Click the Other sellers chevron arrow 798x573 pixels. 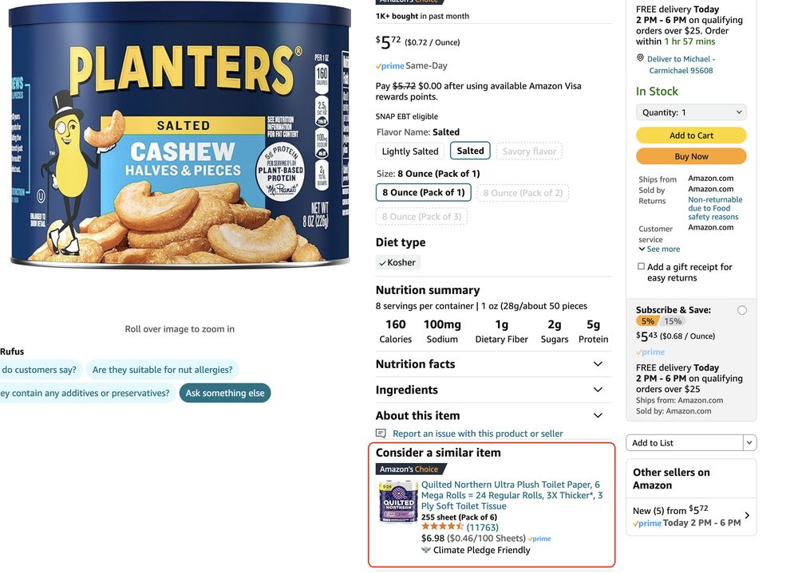tap(746, 516)
